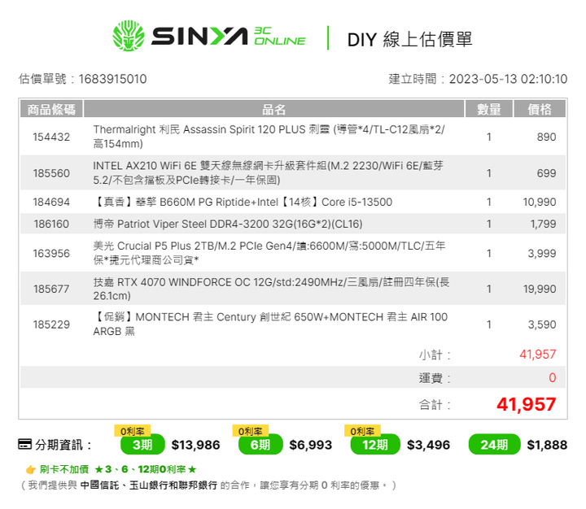The height and width of the screenshot is (509, 586).
Task: Click the DIY 線上估價單 title
Action: [410, 39]
